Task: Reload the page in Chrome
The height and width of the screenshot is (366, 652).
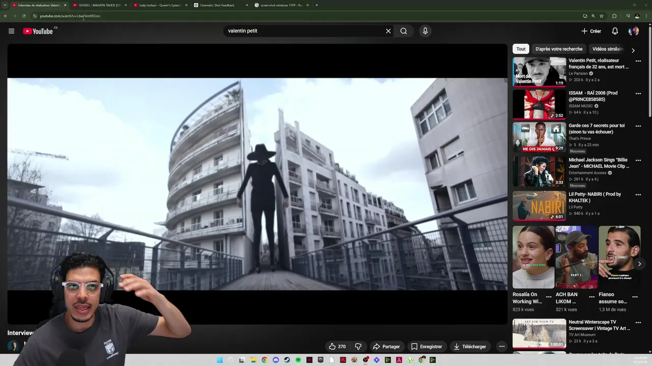Action: coord(23,16)
